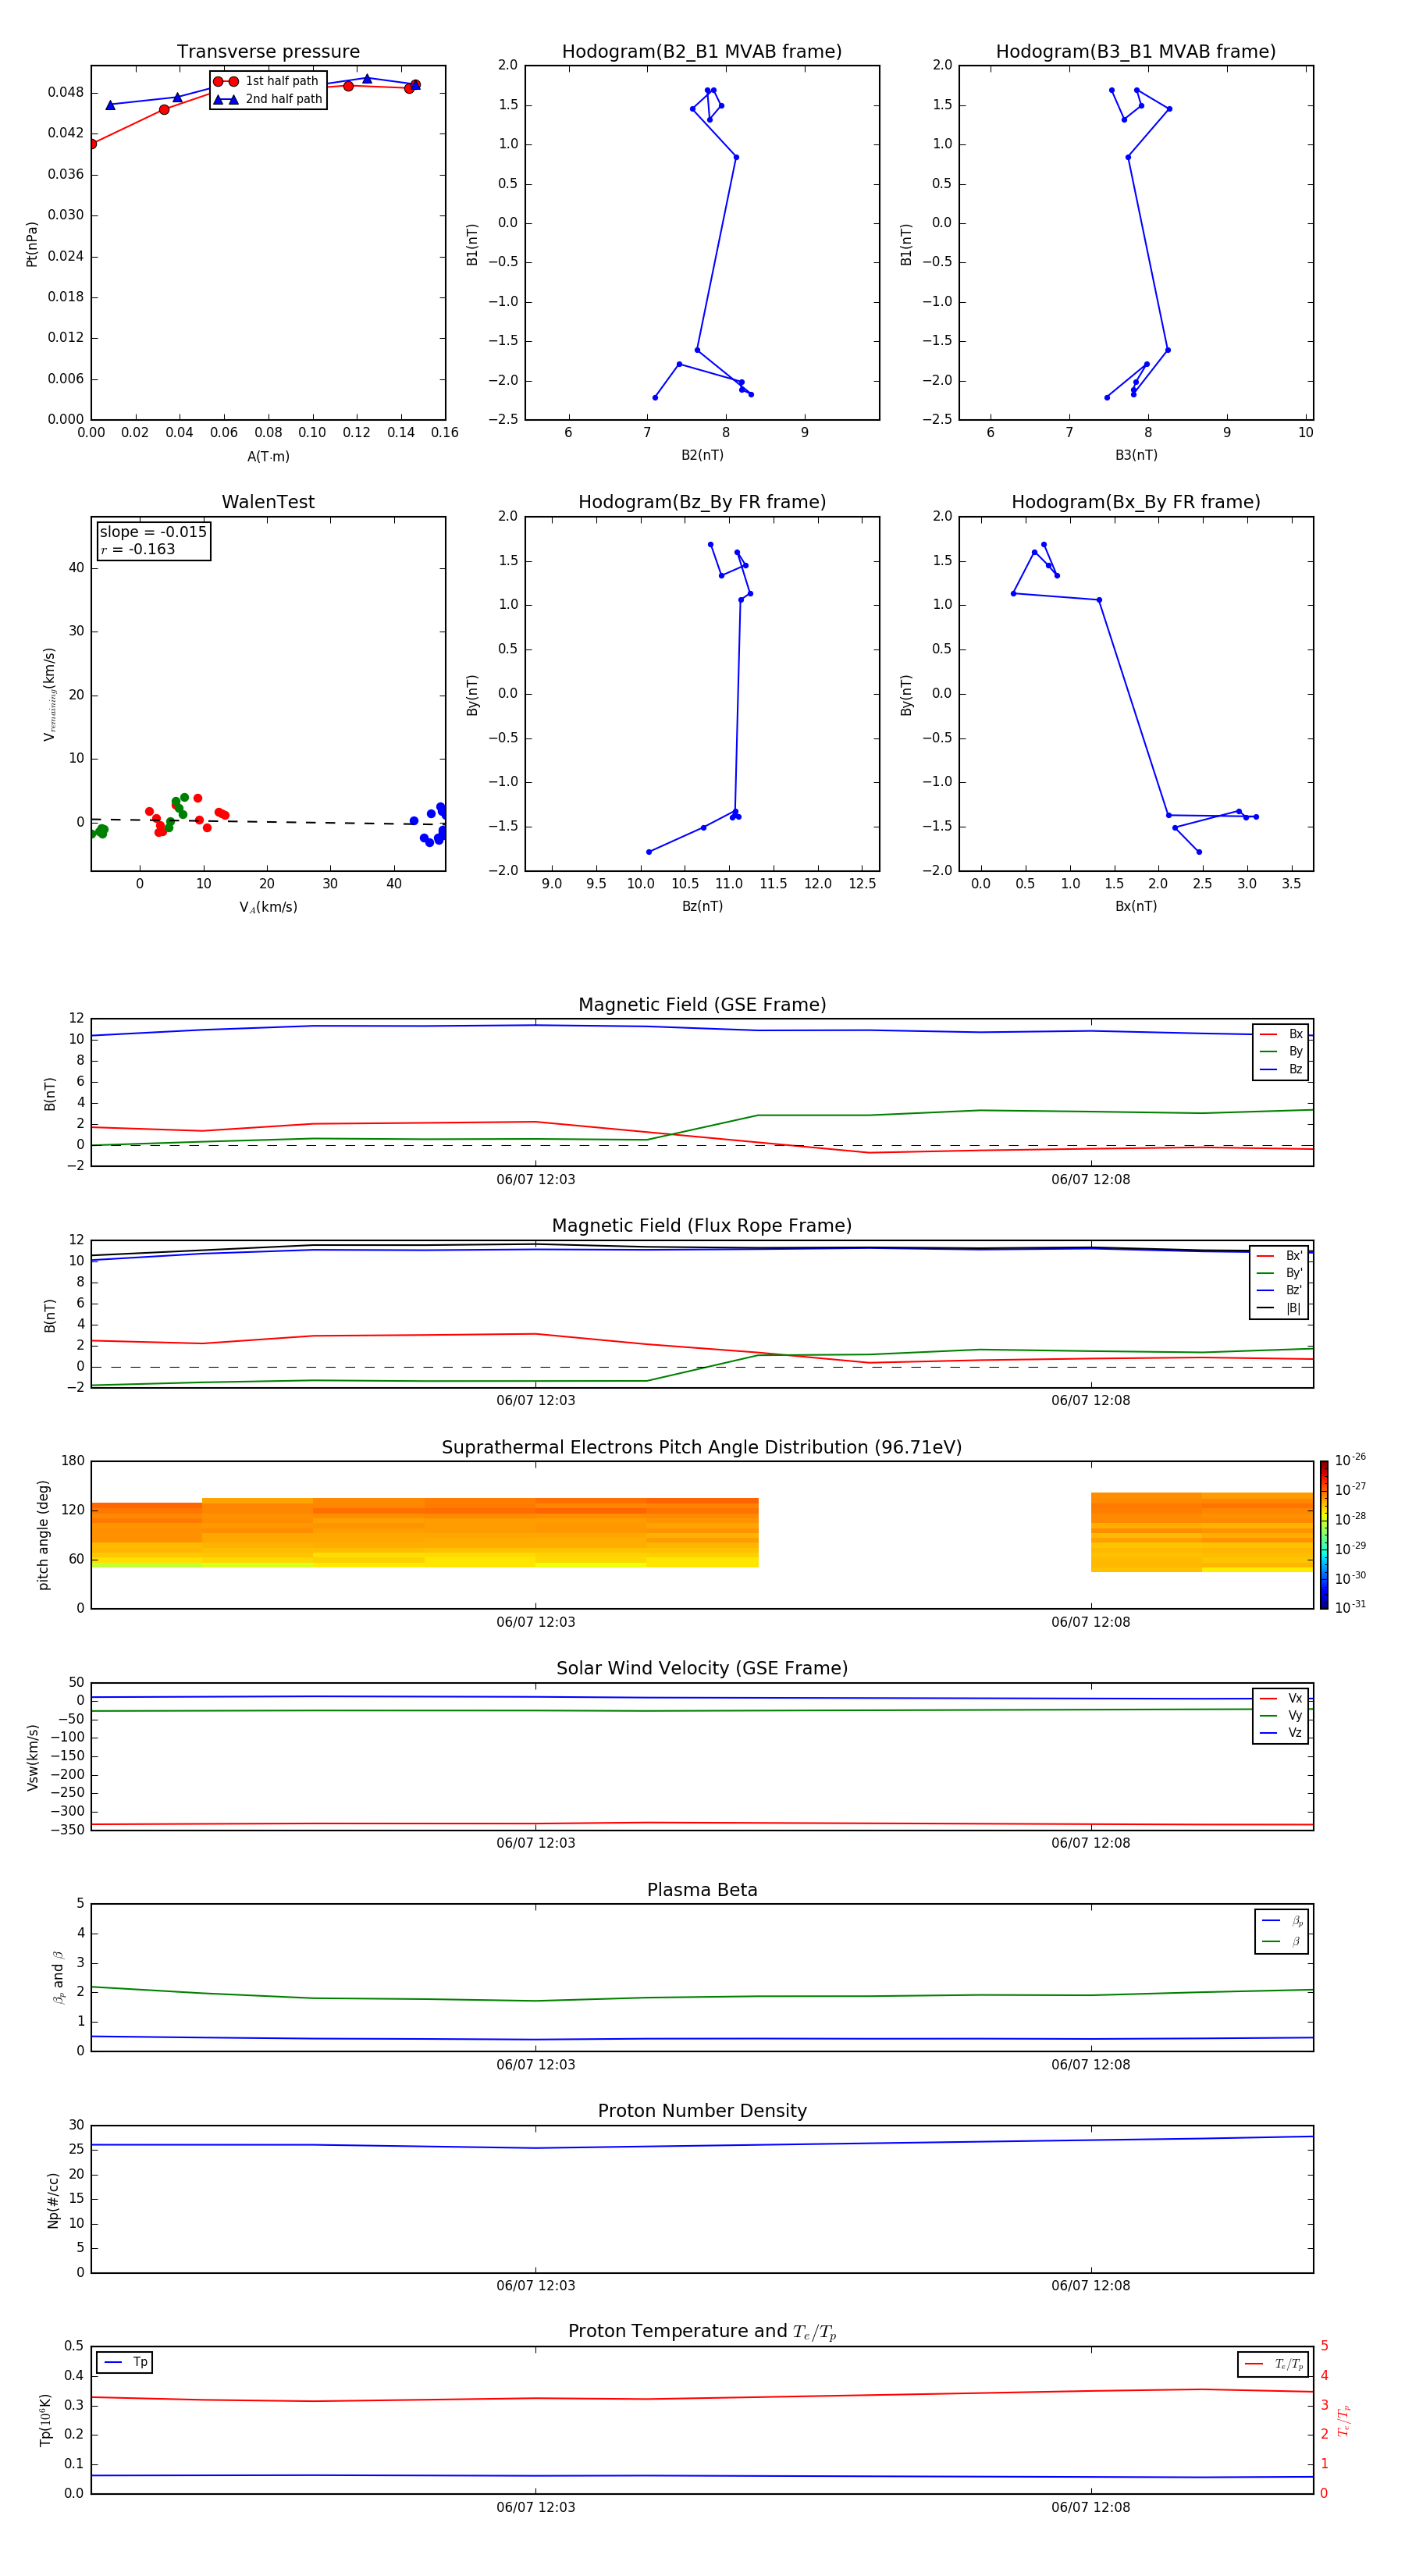Click the Bx legend entry in GSE magnetic field plot

(x=1281, y=1035)
